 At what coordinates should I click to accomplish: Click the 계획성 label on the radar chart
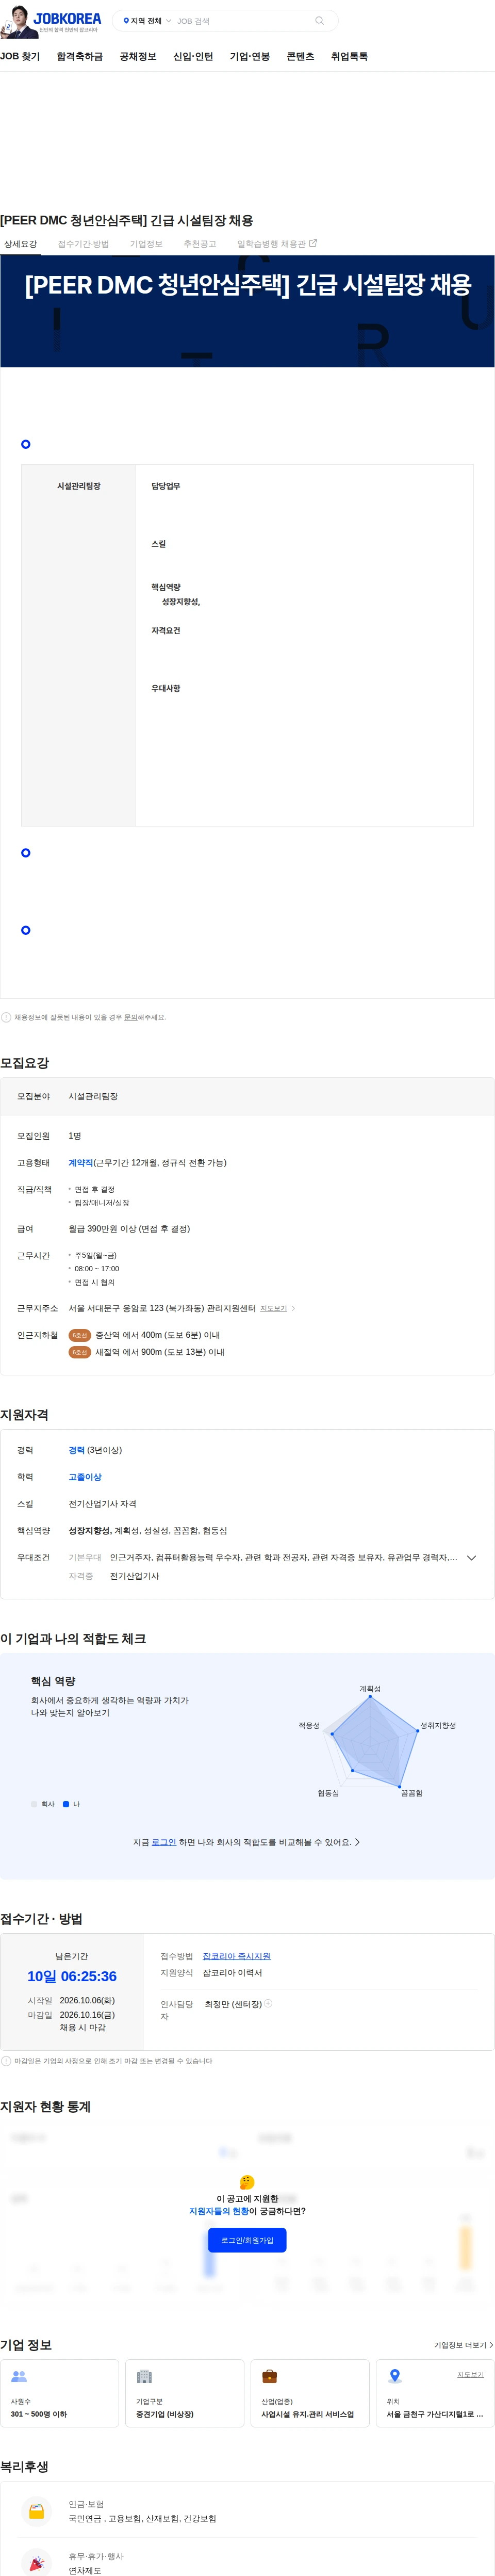pyautogui.click(x=370, y=1689)
